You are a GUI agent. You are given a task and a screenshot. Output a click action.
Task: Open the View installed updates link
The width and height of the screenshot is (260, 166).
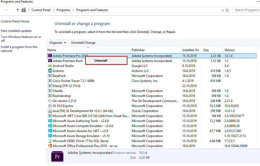pos(16,31)
